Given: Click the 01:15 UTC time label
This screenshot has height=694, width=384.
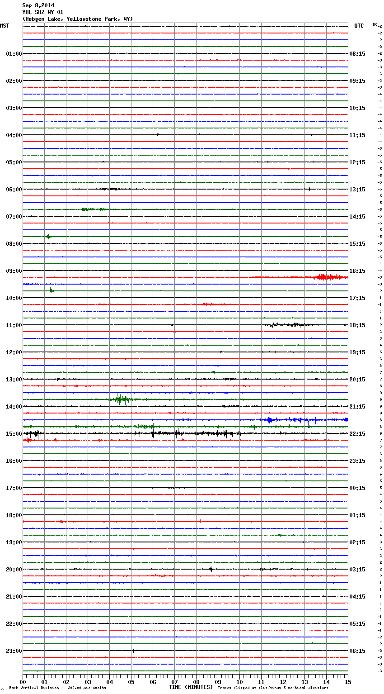Looking at the screenshot, I should tap(357, 515).
